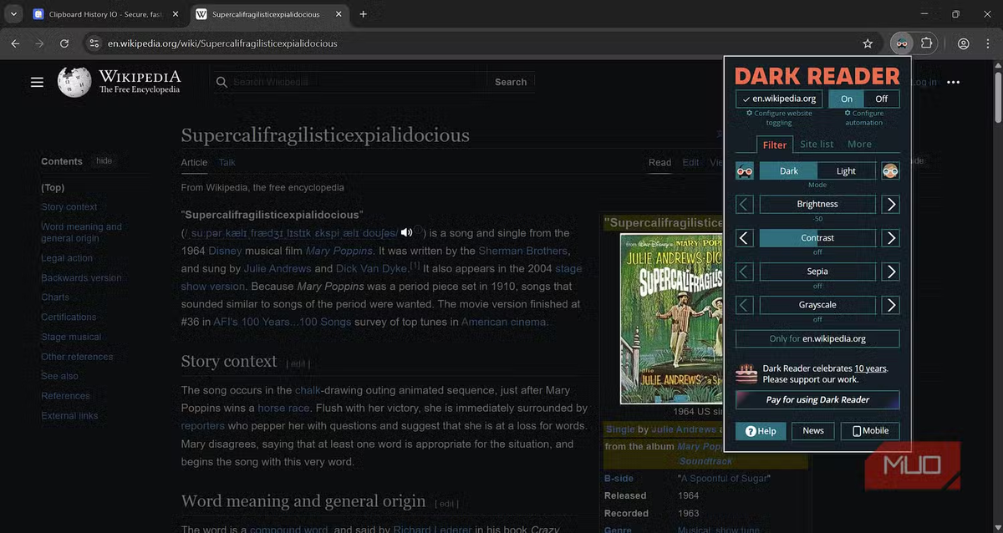Viewport: 1003px width, 533px height.
Task: Click Pay for using Dark Reader button
Action: tap(817, 399)
